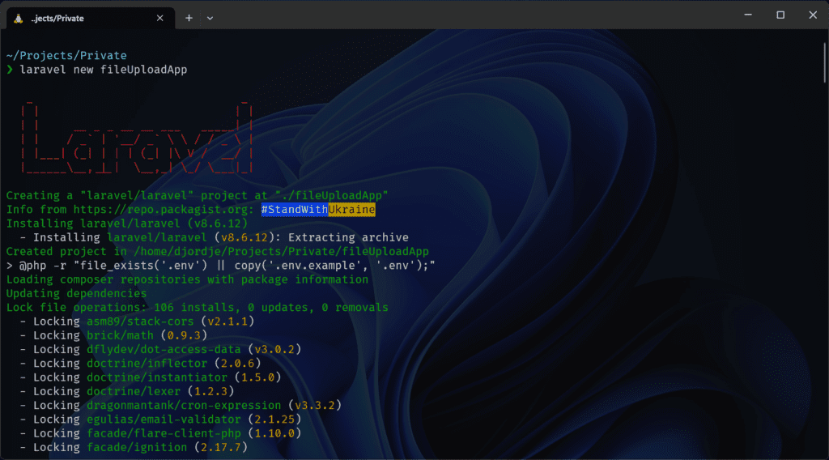Screen dimensions: 829x460
Task: Open a new terminal tab
Action: click(x=189, y=19)
